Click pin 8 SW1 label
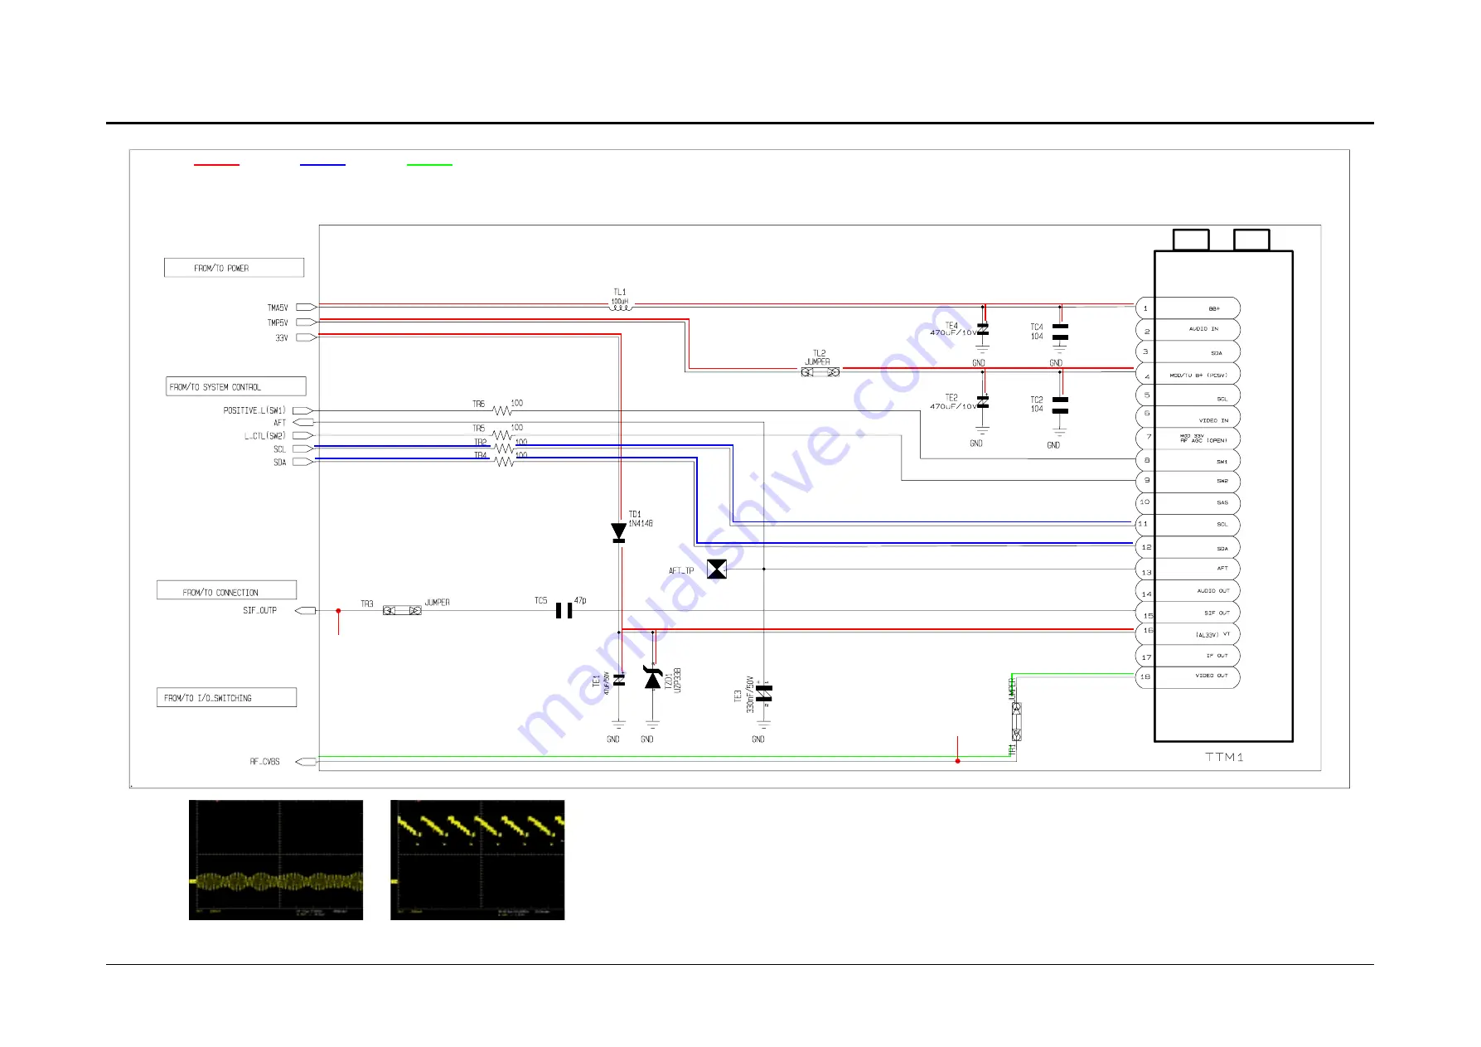The height and width of the screenshot is (1047, 1481). coord(1222,462)
